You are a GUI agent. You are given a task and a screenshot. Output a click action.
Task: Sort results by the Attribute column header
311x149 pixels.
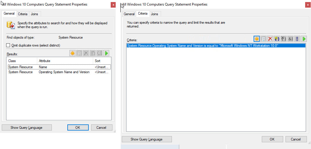(x=64, y=61)
